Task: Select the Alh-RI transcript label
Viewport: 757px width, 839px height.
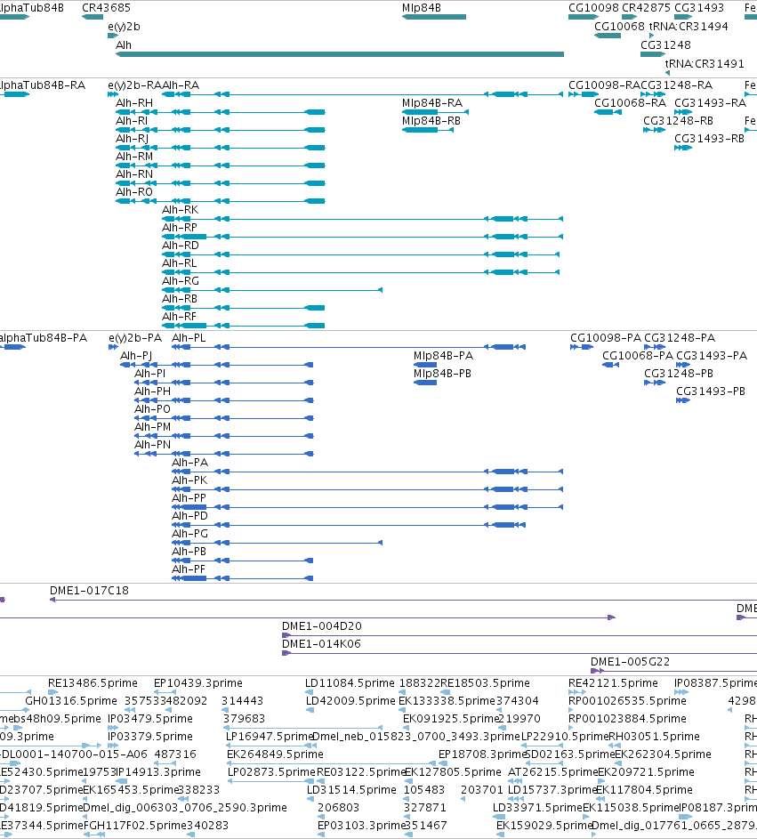Action: click(x=132, y=120)
